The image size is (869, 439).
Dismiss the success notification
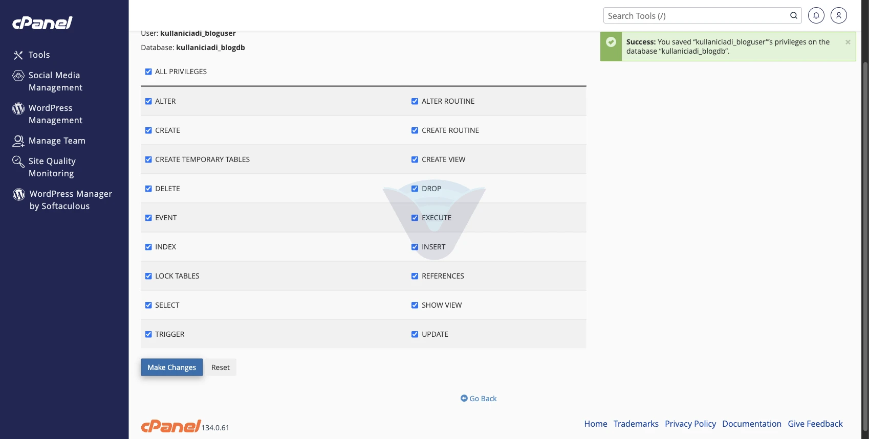(848, 42)
